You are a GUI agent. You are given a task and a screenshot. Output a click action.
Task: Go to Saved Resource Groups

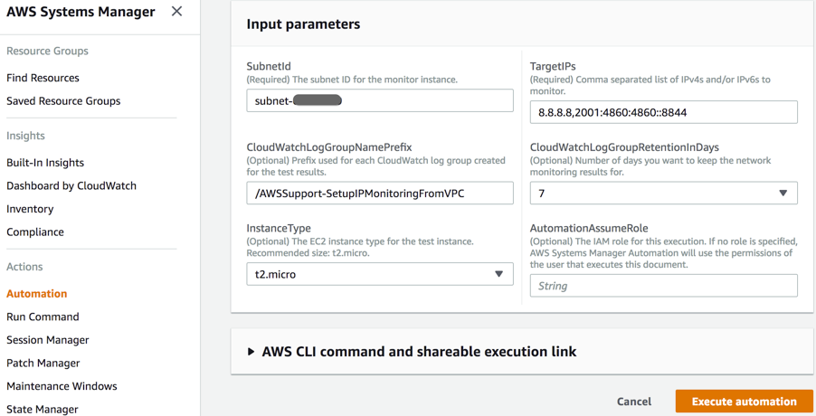click(63, 101)
